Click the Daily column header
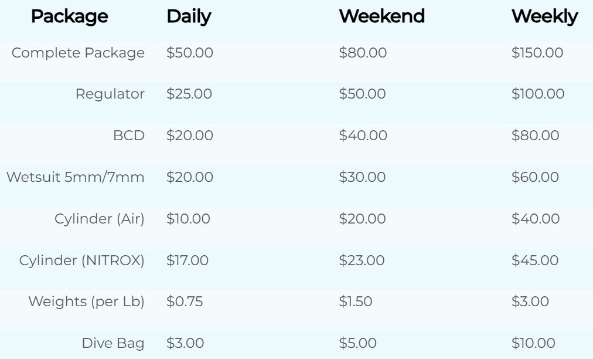 (189, 17)
